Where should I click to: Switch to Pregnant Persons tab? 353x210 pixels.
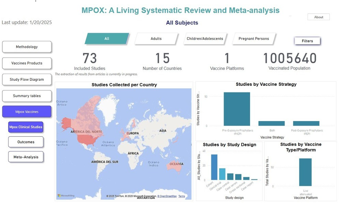[253, 39]
